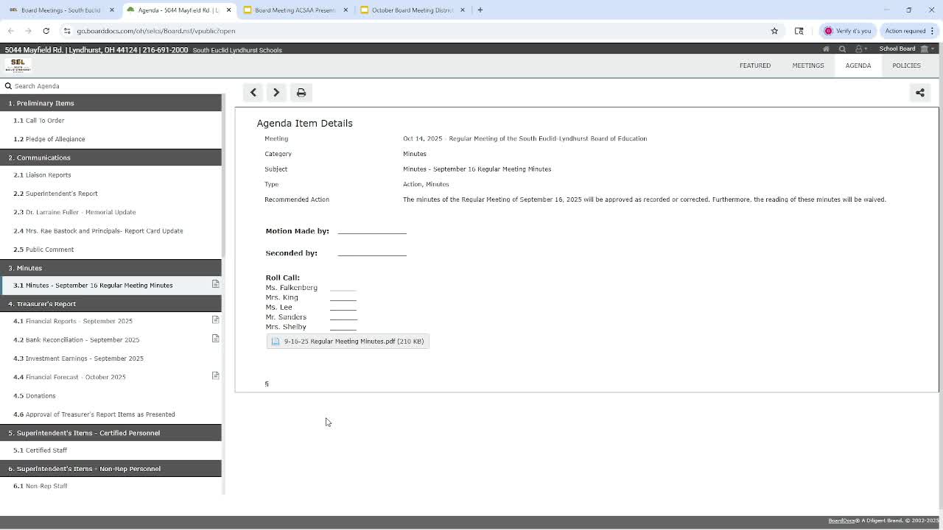The image size is (943, 530).
Task: Open the tab search / media icon in toolbar
Action: tap(799, 31)
